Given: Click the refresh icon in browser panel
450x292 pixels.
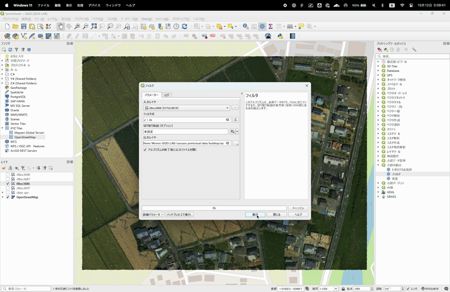Looking at the screenshot, I should pyautogui.click(x=10, y=49).
